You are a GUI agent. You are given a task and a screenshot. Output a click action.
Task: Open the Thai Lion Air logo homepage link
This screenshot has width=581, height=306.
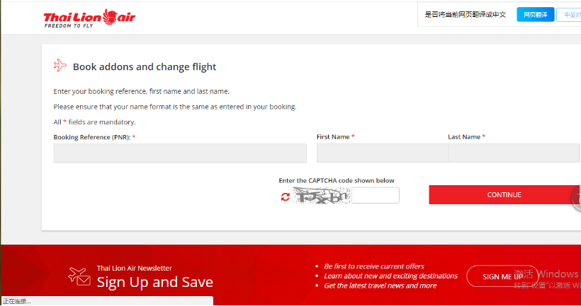[89, 18]
